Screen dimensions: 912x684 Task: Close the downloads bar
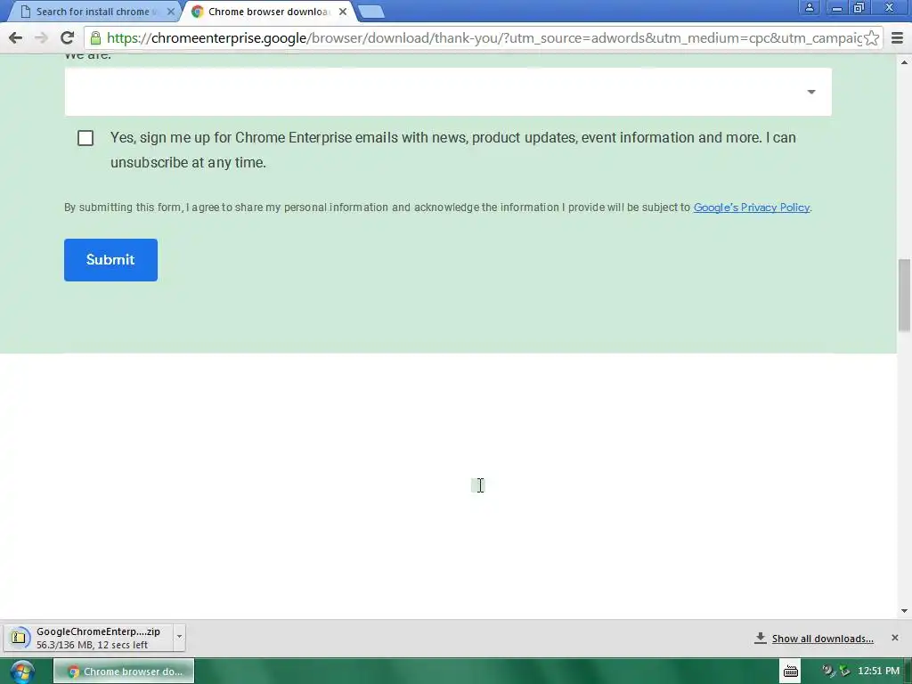point(894,638)
